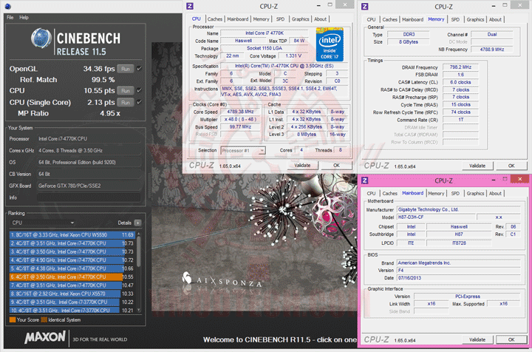Click the Cinebench sphere logo

point(41,38)
